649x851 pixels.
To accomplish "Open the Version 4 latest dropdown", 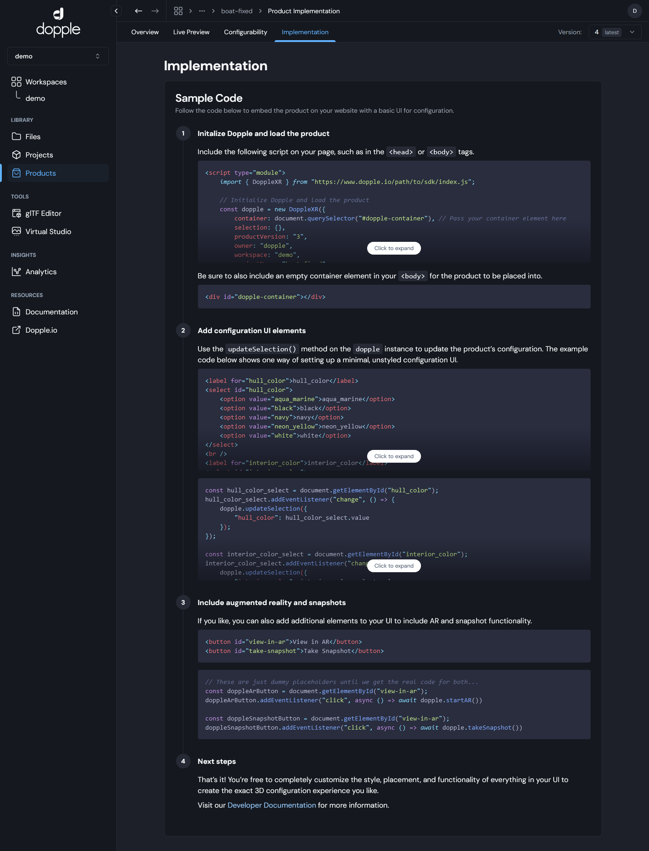I will pyautogui.click(x=614, y=32).
